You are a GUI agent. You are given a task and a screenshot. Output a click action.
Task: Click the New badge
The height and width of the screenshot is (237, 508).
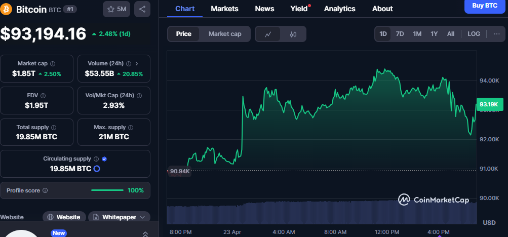(59, 233)
